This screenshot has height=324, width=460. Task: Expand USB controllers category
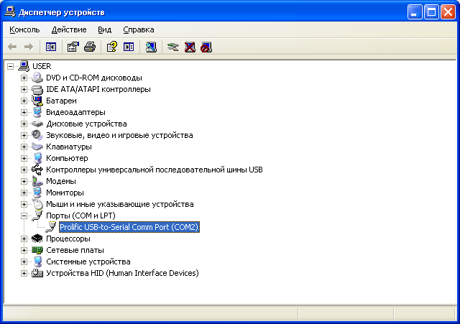[24, 170]
